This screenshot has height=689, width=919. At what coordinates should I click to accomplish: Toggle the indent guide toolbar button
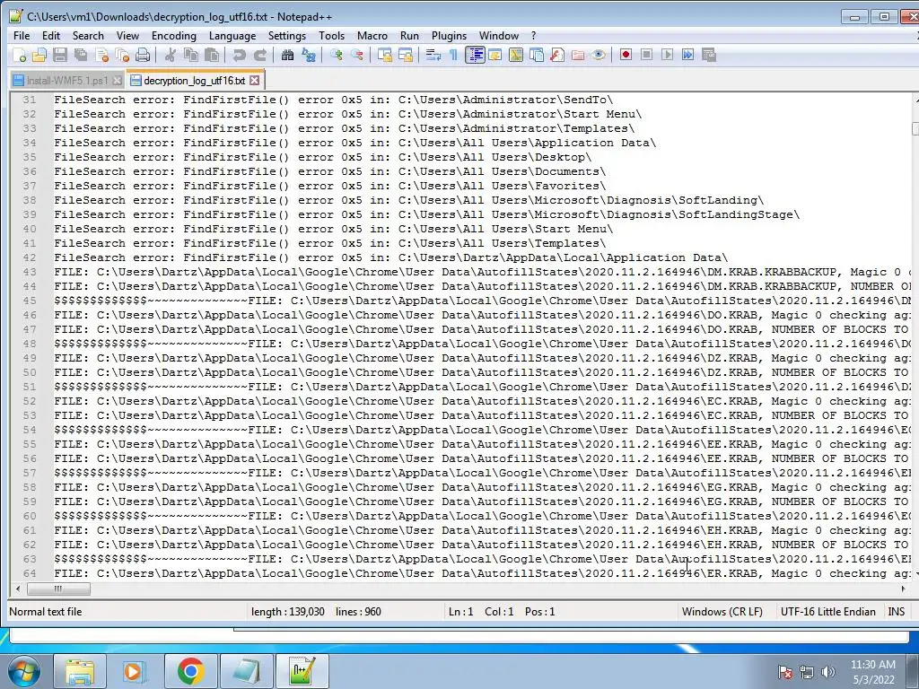475,55
